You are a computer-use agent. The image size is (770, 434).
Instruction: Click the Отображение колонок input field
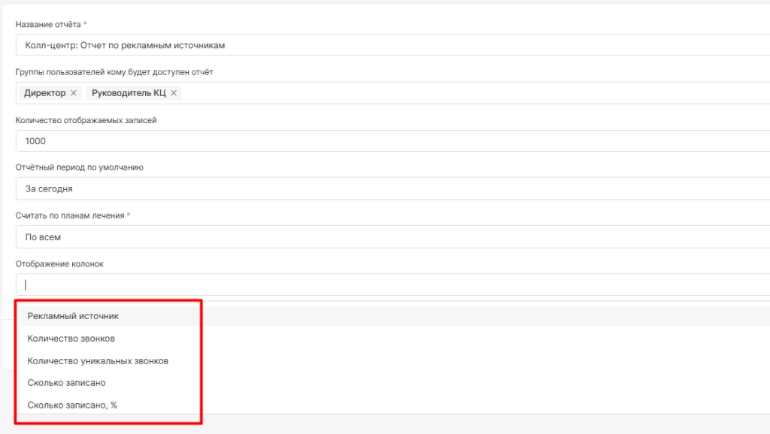pos(376,285)
